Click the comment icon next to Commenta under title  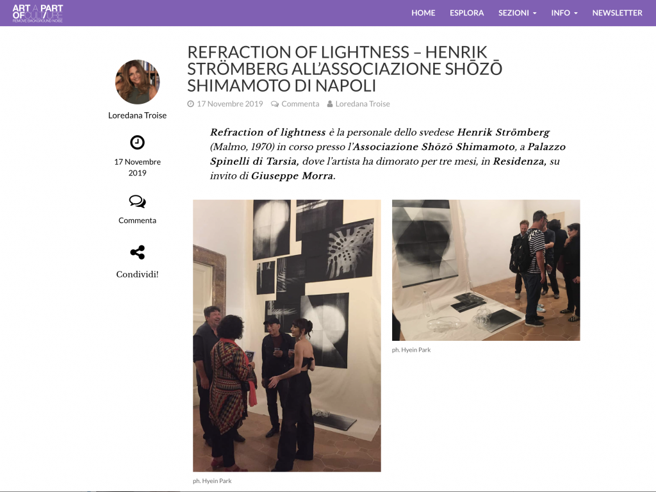(x=274, y=104)
